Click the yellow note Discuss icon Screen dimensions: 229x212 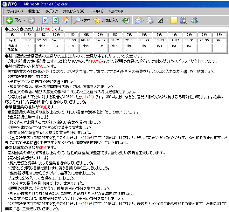(174, 20)
